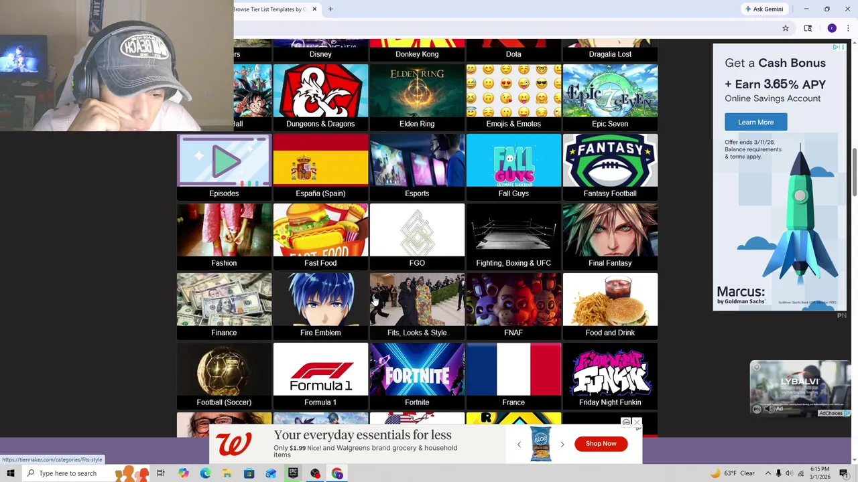Image resolution: width=858 pixels, height=482 pixels.
Task: Open the Finance category
Action: 224,306
